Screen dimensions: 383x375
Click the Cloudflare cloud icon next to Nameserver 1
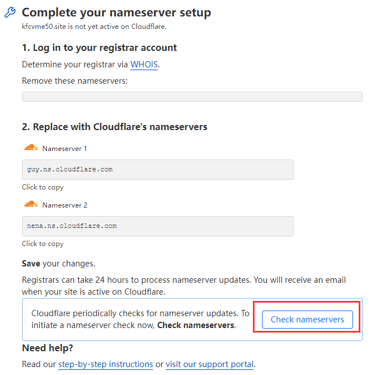(x=31, y=148)
